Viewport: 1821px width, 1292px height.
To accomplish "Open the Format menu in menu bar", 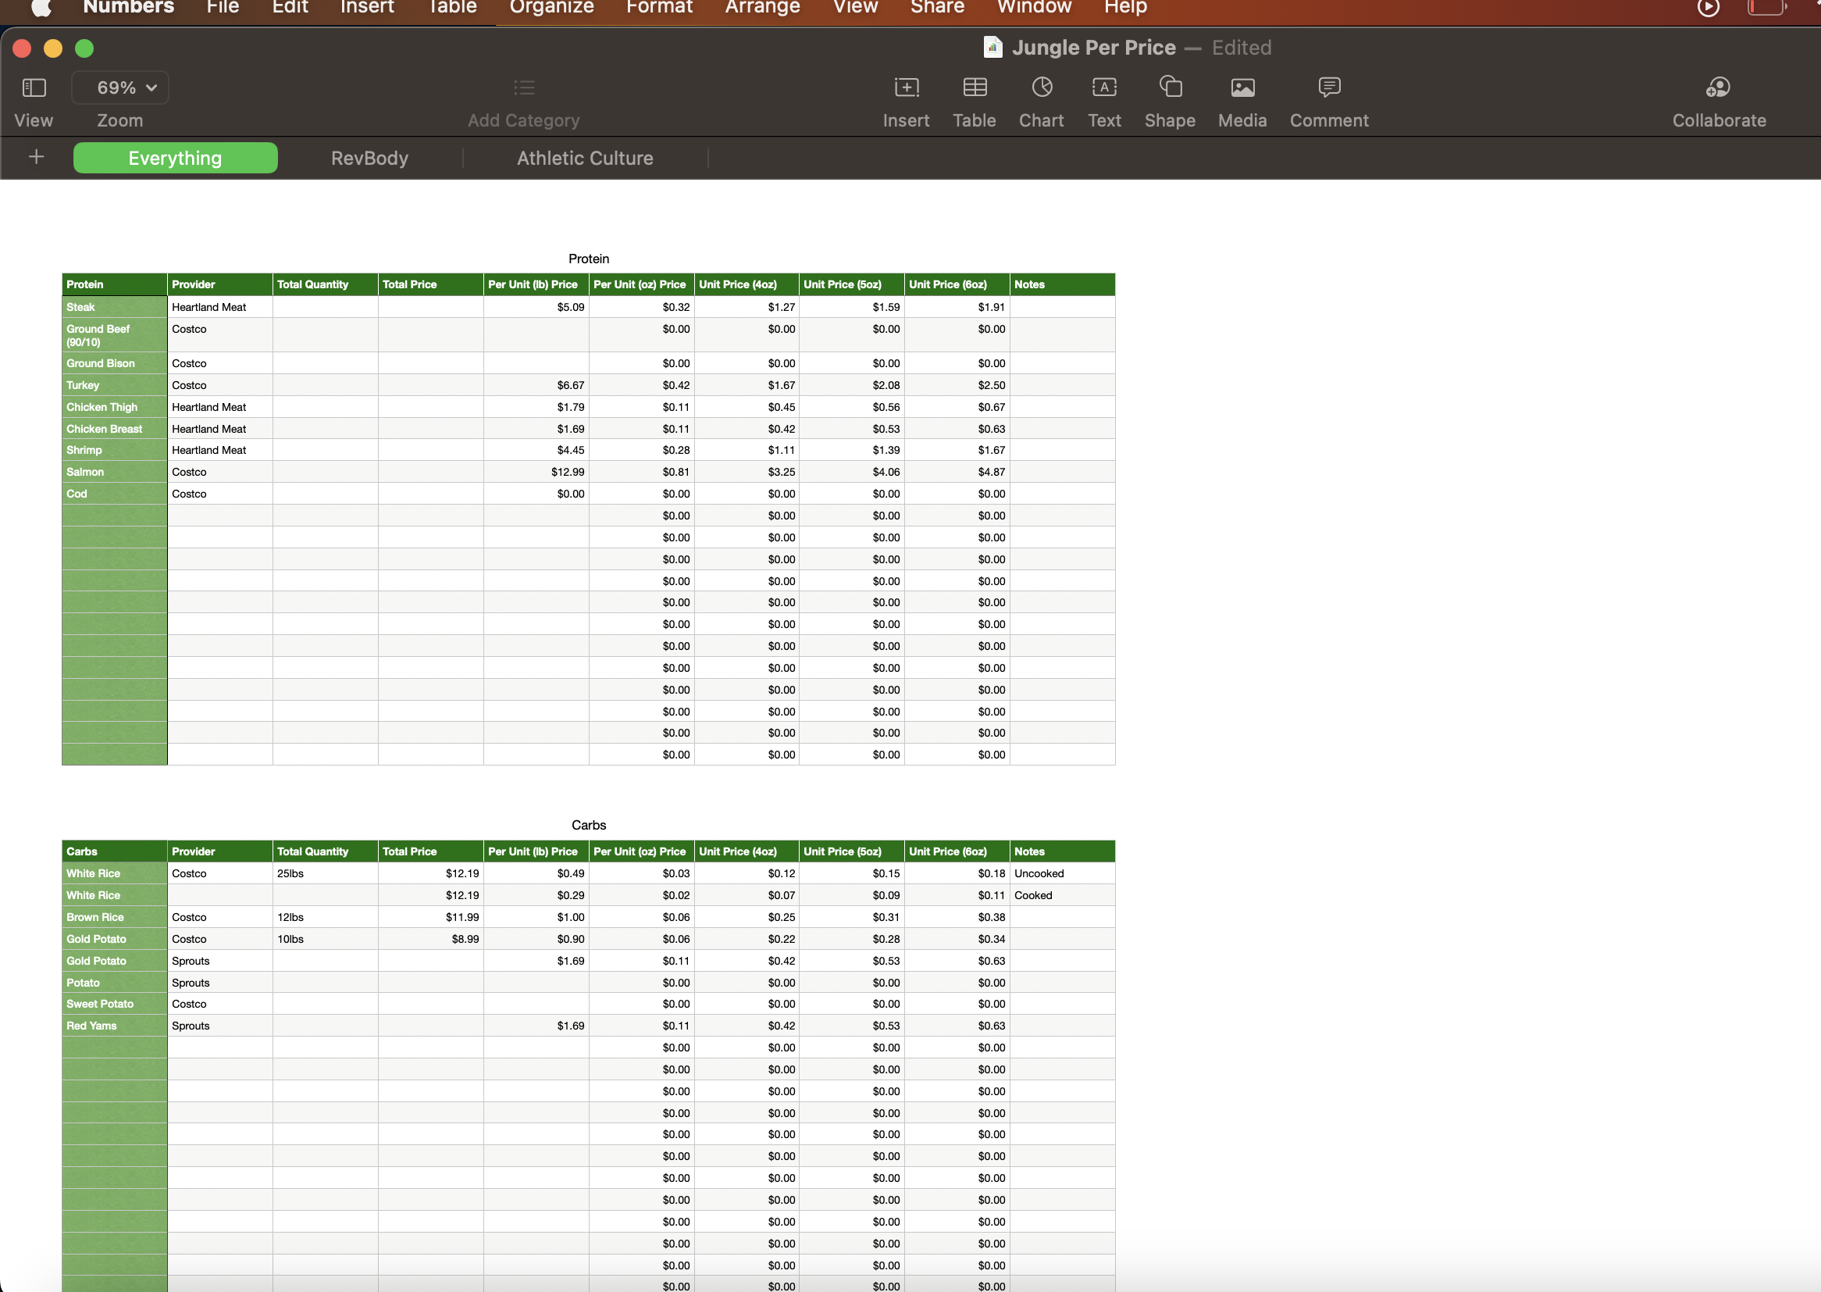I will [659, 8].
